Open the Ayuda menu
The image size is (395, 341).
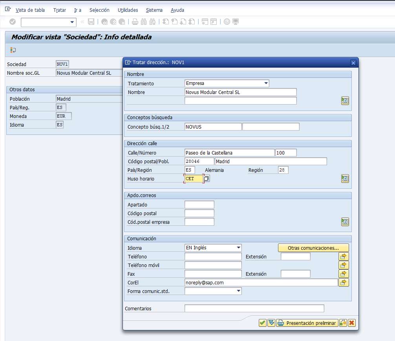[x=177, y=10]
